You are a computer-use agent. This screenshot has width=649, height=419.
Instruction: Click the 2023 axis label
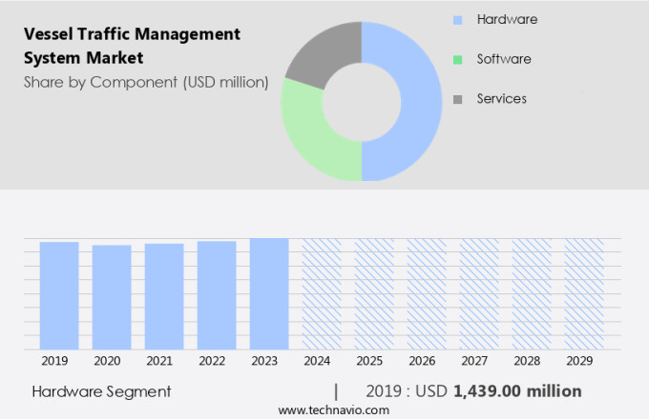(264, 361)
